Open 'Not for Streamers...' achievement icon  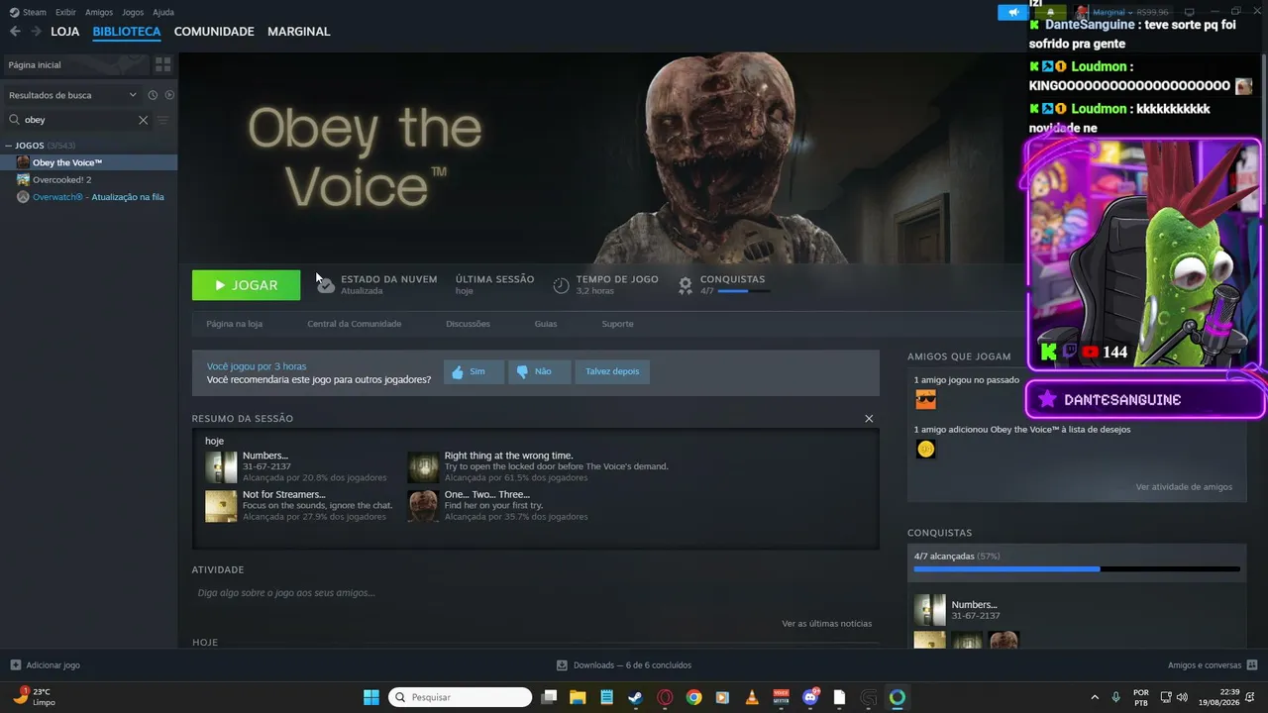221,506
